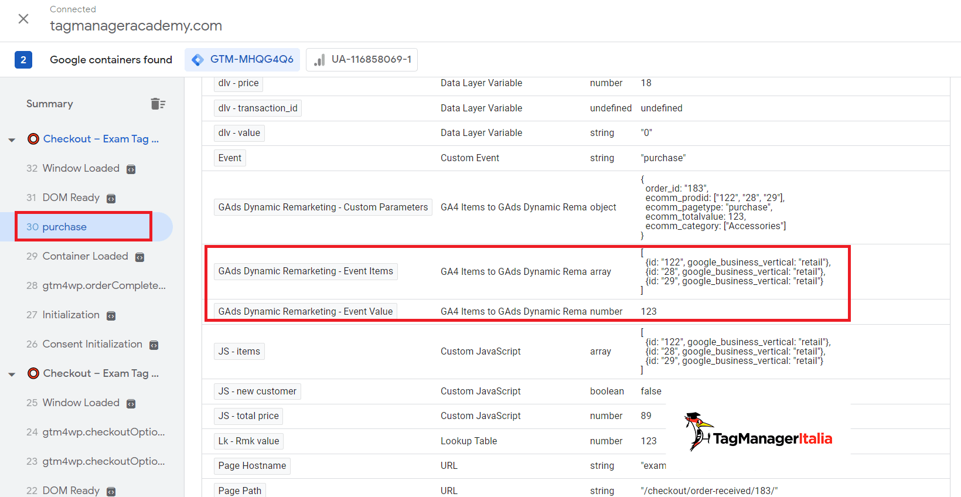The width and height of the screenshot is (961, 497).
Task: Open the JS - items variable chip
Action: 239,351
